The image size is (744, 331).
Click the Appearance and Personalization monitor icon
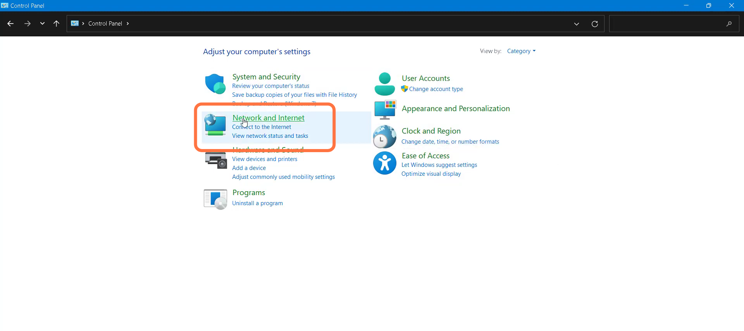point(385,110)
